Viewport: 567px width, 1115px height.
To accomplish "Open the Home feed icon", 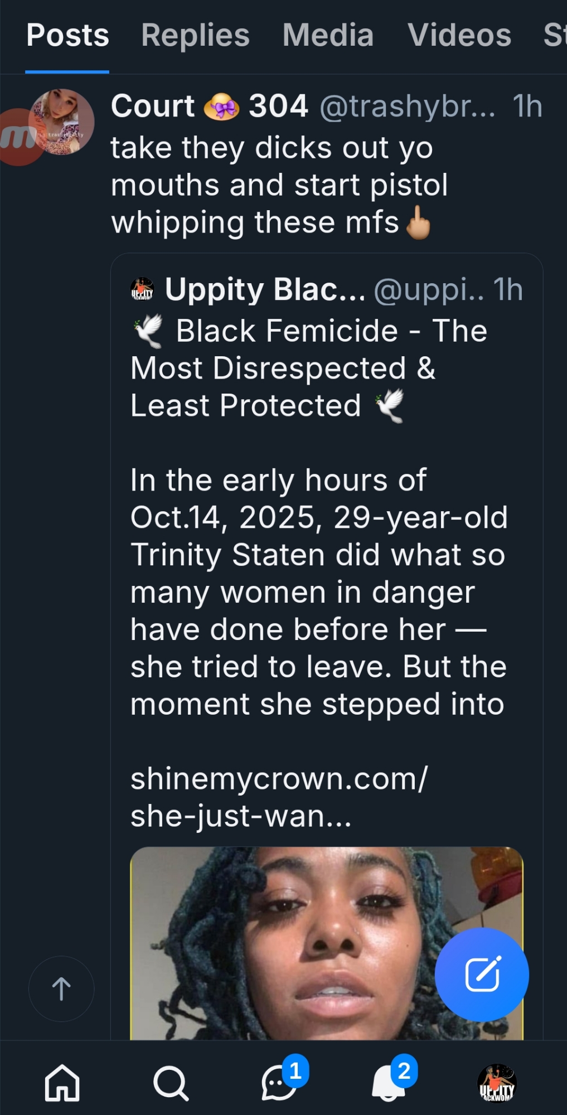I will tap(62, 1083).
